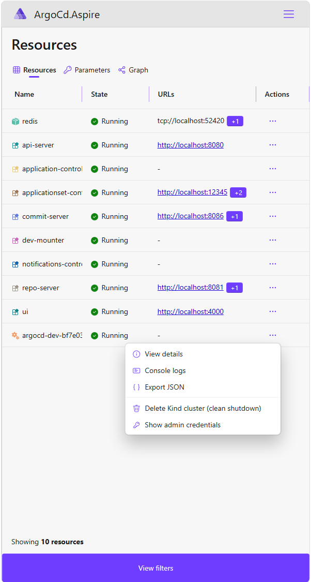Click the api-server resource icon
This screenshot has width=311, height=582.
tap(15, 145)
